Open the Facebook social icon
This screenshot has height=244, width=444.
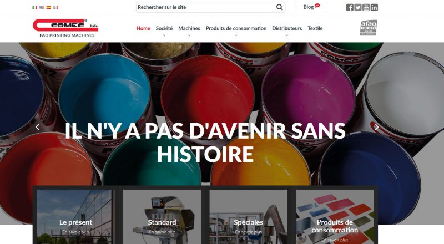point(350,7)
